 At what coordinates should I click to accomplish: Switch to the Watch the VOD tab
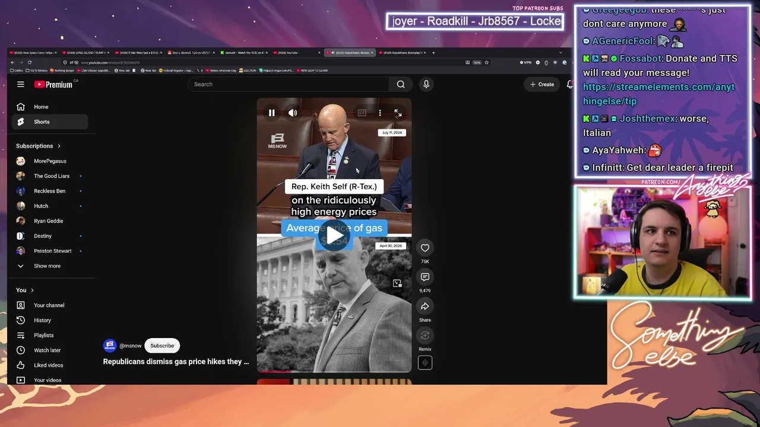[243, 53]
